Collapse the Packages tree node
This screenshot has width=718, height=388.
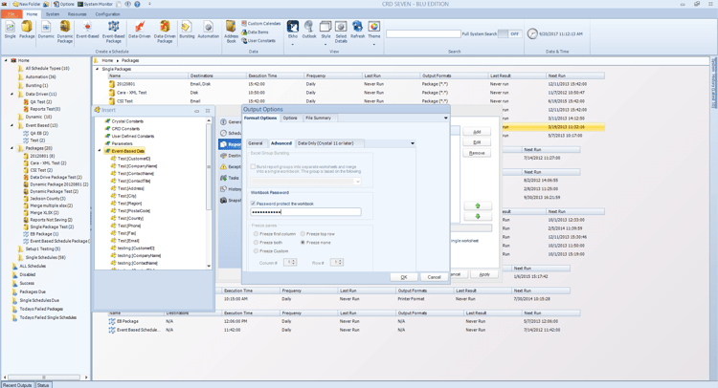[x=11, y=148]
